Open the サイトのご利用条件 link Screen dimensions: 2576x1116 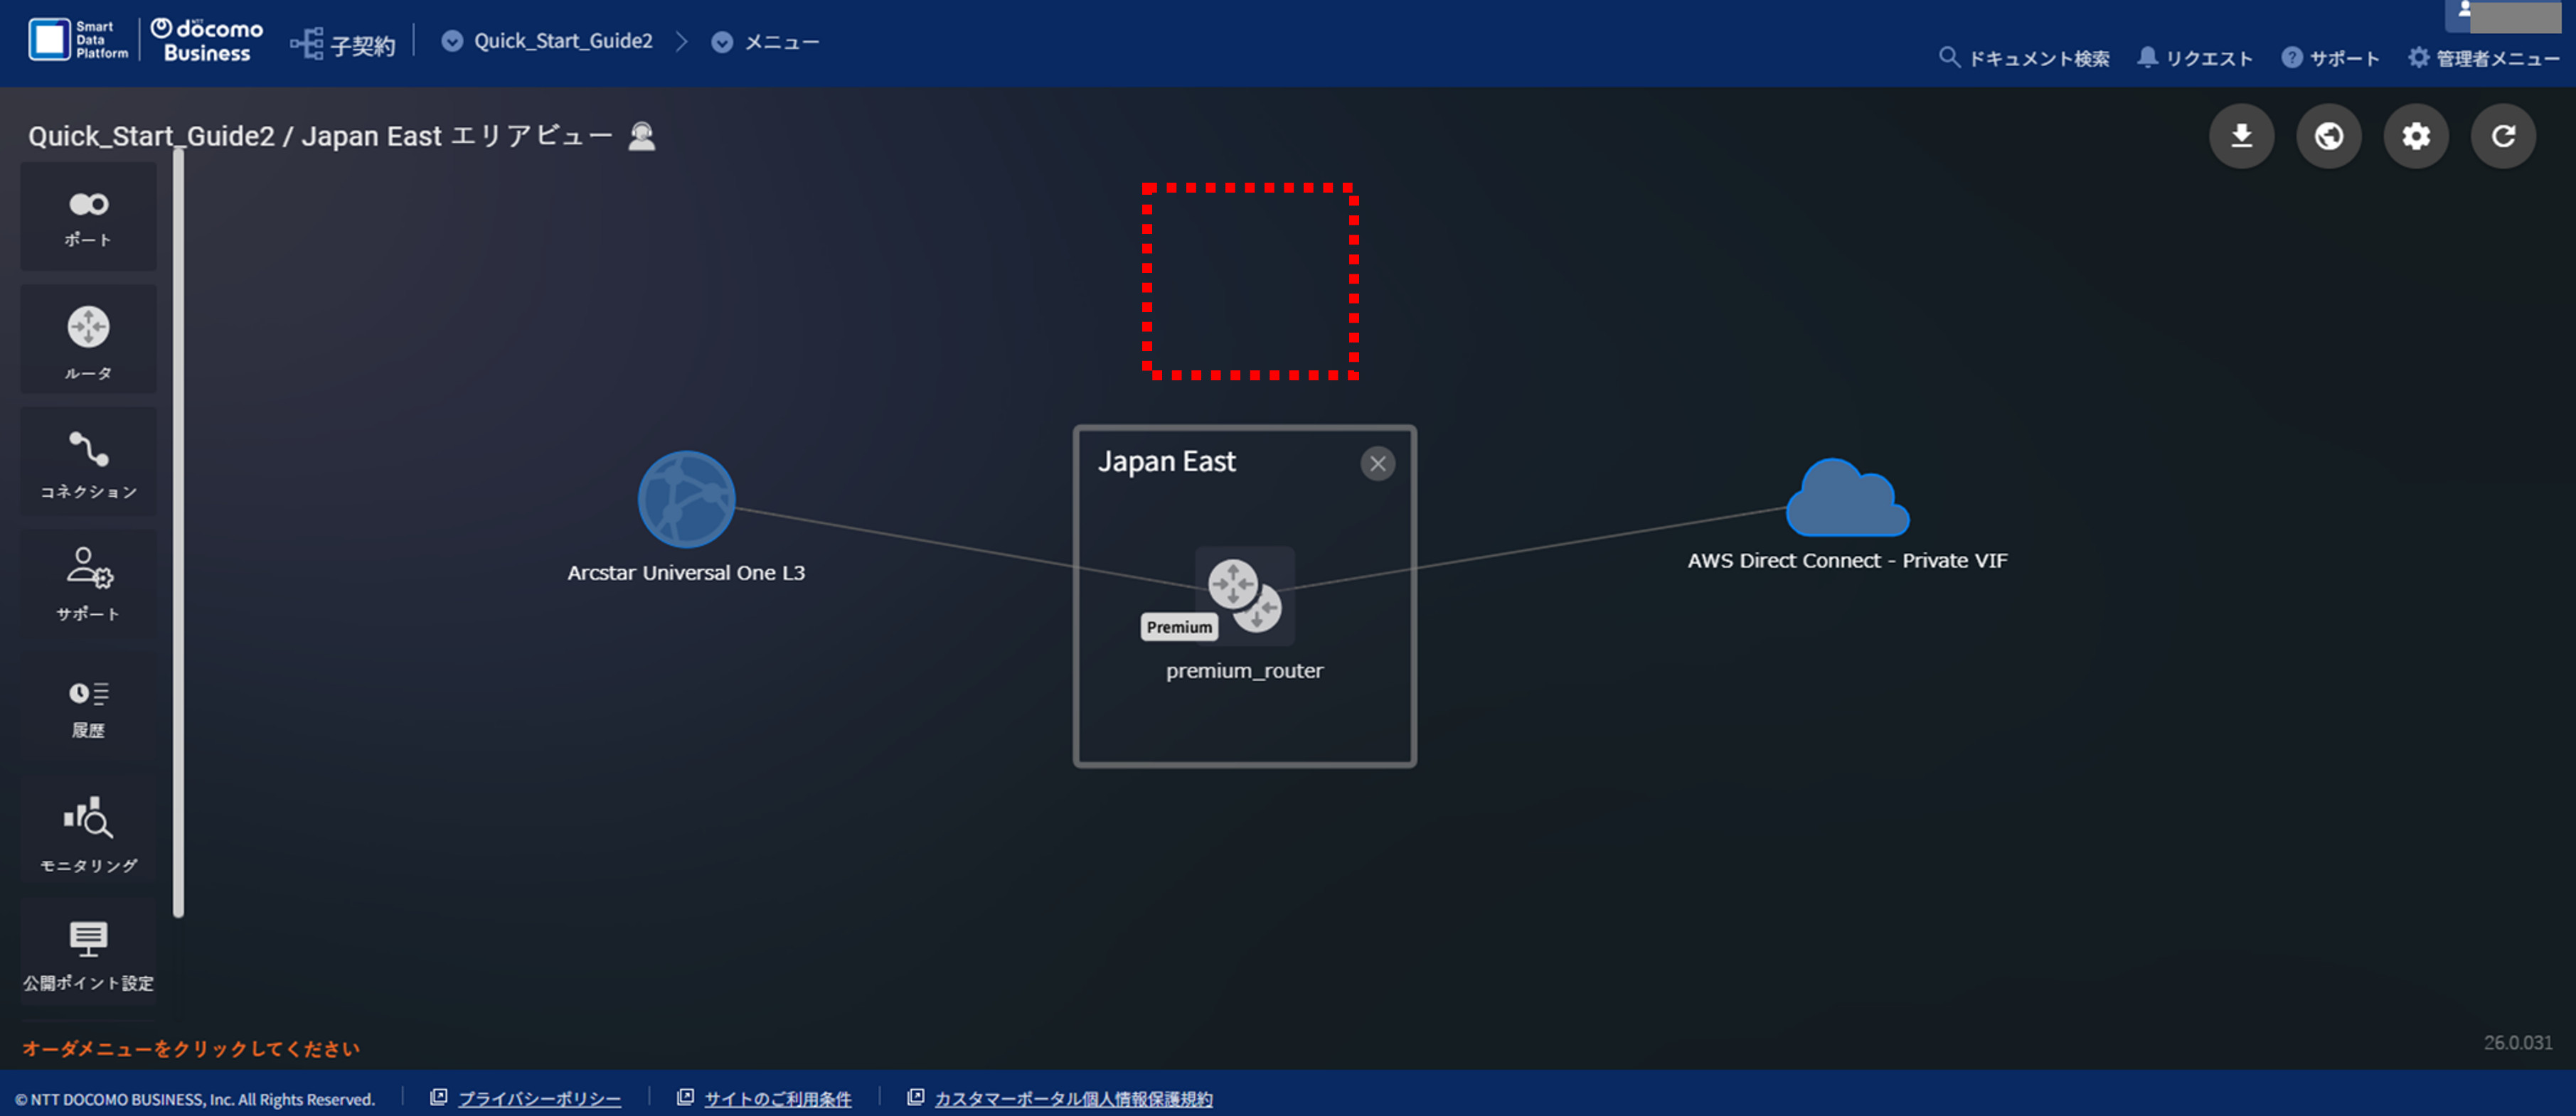click(777, 1098)
